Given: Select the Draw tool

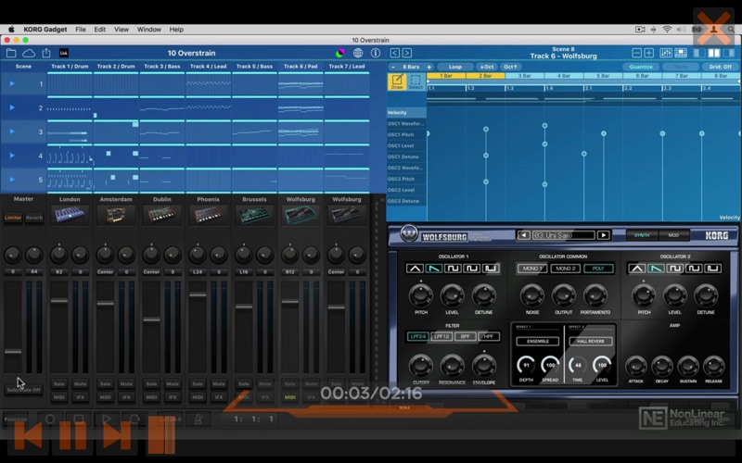Looking at the screenshot, I should point(397,81).
